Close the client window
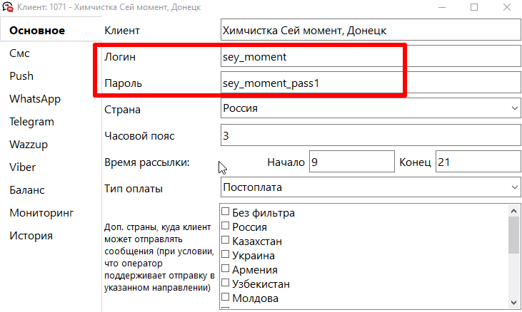This screenshot has height=312, width=522. click(x=507, y=7)
